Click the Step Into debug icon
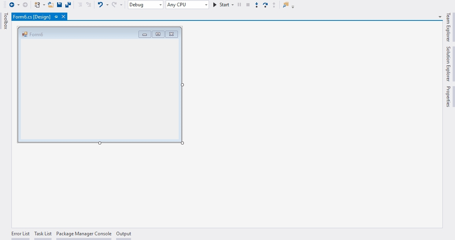The height and width of the screenshot is (240, 455). 257,5
